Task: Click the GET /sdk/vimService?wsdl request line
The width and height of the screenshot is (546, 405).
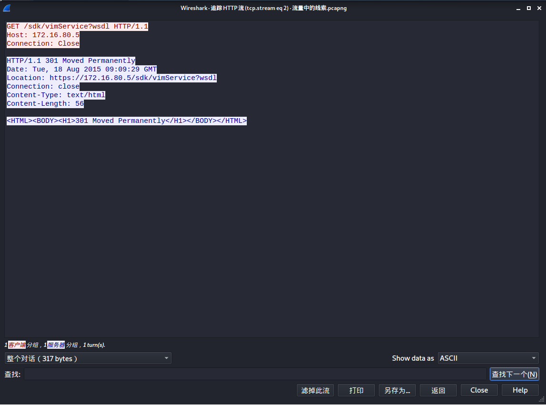Action: [77, 27]
